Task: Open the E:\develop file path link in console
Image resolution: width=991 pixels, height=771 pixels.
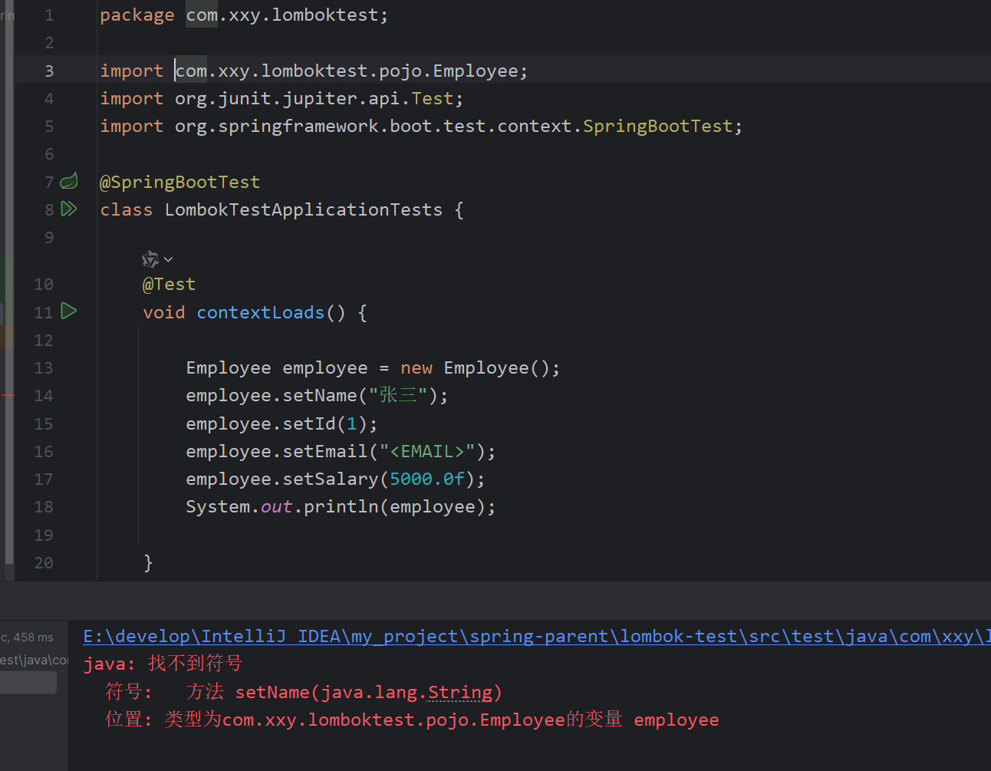Action: coord(384,636)
